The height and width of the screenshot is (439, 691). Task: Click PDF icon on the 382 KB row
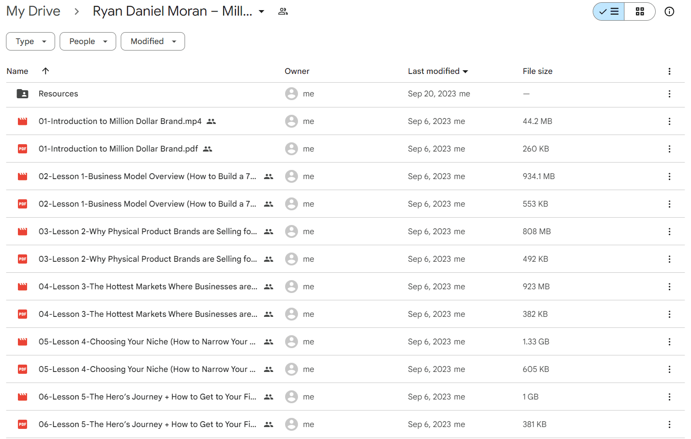(x=22, y=314)
